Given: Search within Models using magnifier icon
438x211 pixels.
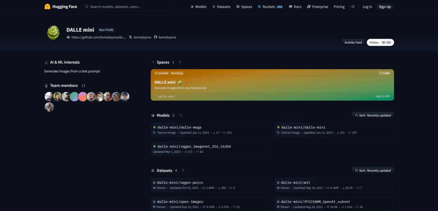Looking at the screenshot, I should (181, 116).
